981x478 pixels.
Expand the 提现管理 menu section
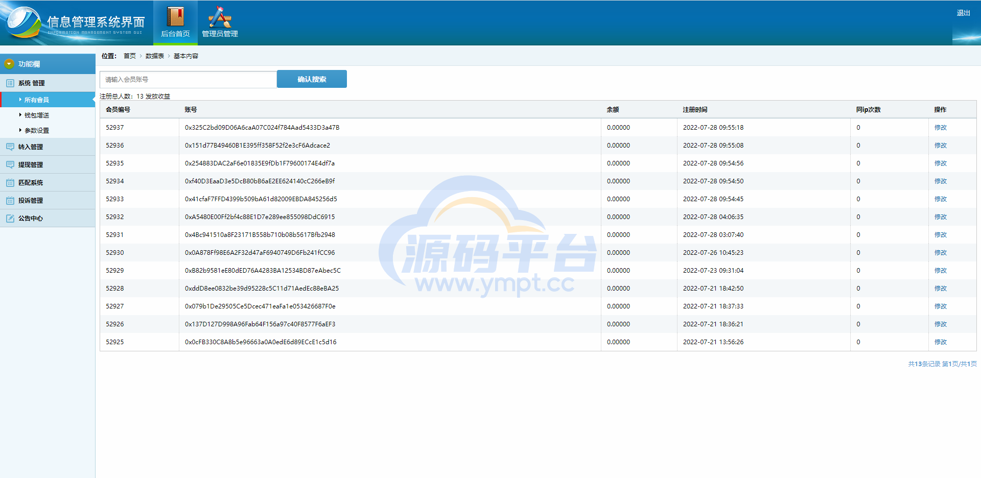click(48, 164)
